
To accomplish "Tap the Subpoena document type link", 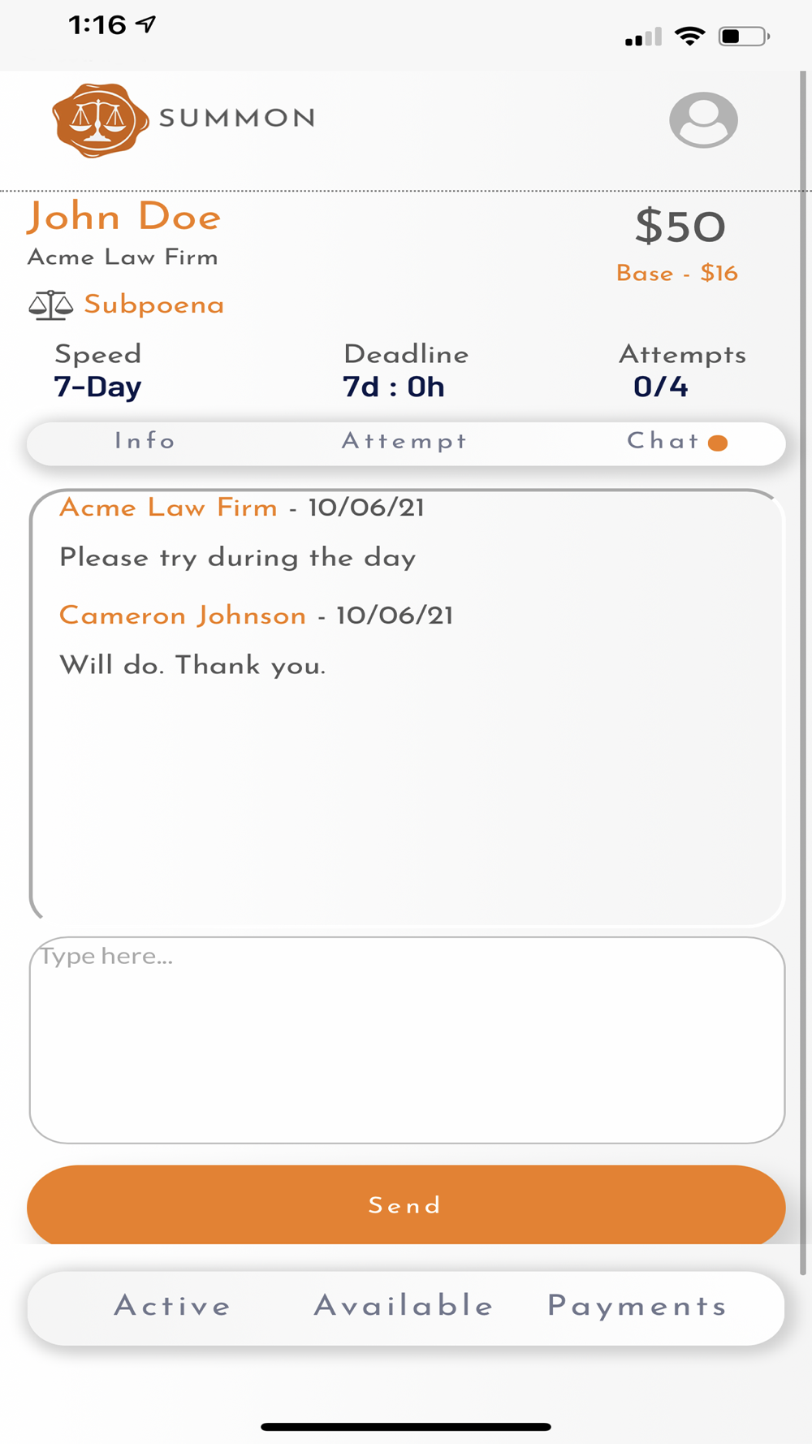I will pyautogui.click(x=154, y=305).
